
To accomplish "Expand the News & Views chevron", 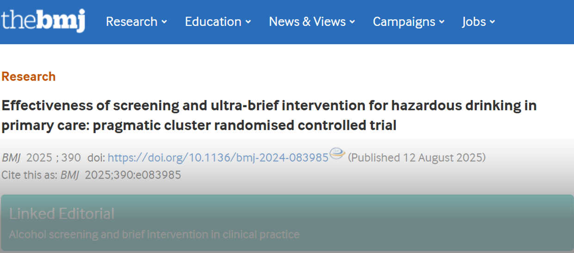I will 353,22.
